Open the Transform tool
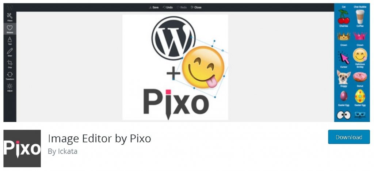Viewport: 374px width, 171px height. tap(10, 76)
